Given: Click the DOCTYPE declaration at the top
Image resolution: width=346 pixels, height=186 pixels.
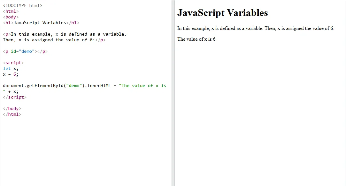Looking at the screenshot, I should [22, 5].
